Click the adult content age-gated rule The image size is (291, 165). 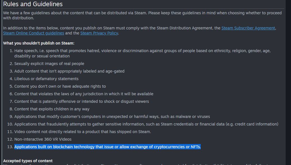click(x=69, y=71)
